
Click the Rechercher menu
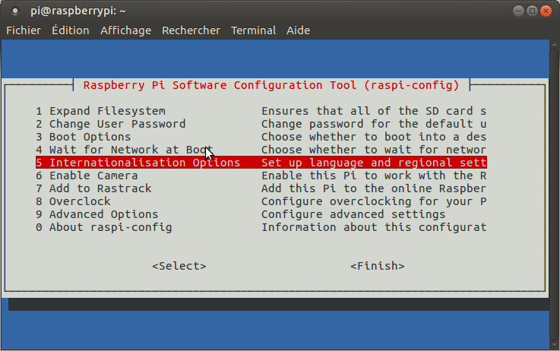tap(191, 30)
